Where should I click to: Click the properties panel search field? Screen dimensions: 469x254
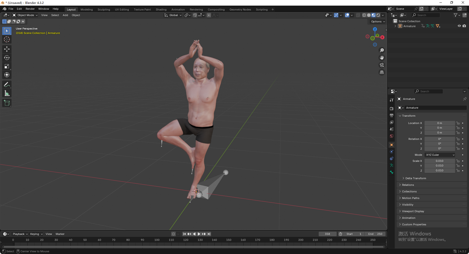(x=428, y=91)
